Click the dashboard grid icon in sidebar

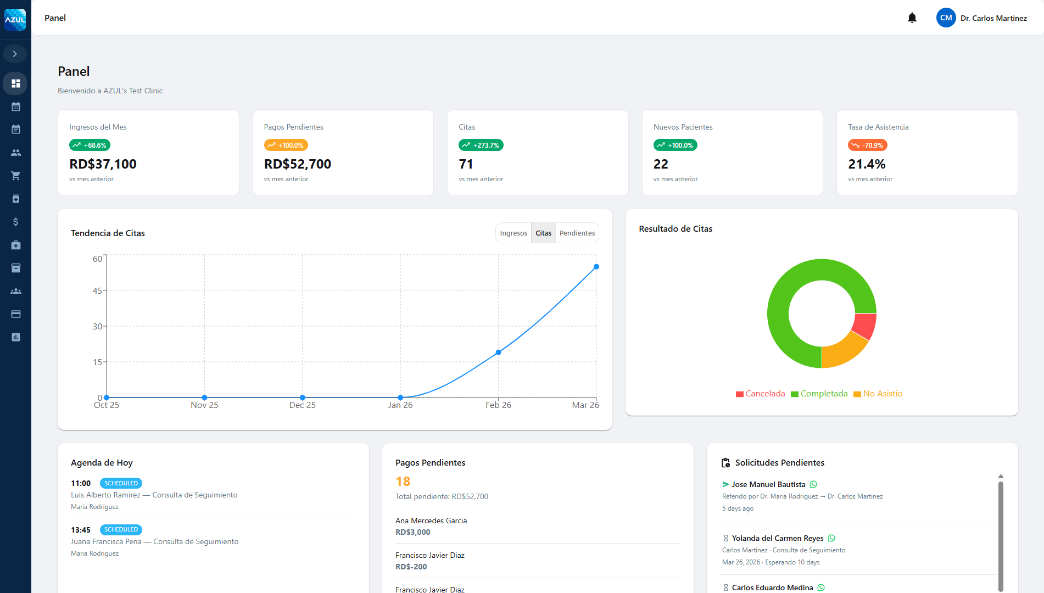(15, 83)
